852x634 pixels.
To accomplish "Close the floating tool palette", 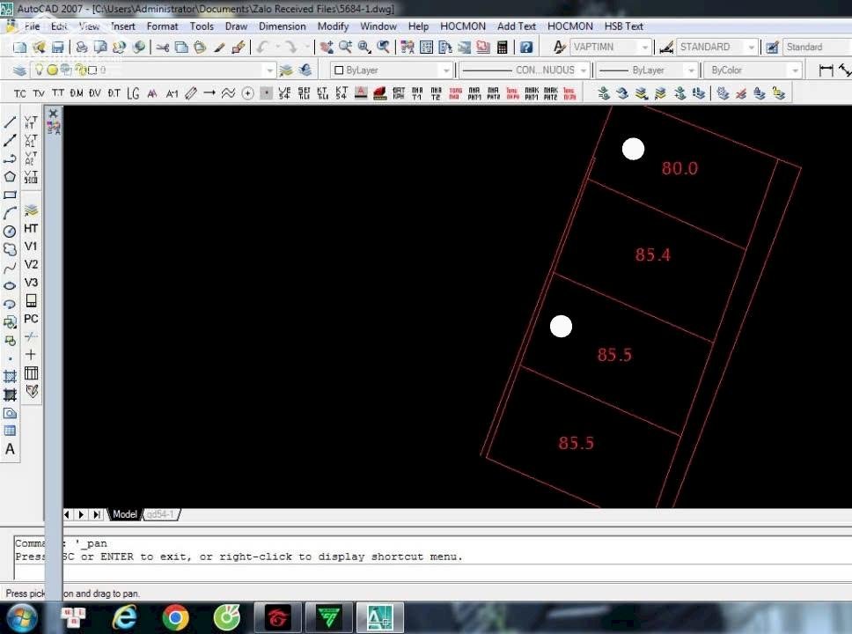I will point(54,114).
